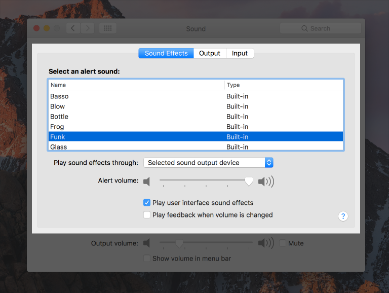The width and height of the screenshot is (389, 293).
Task: Click the low output volume speaker icon
Action: tap(146, 243)
